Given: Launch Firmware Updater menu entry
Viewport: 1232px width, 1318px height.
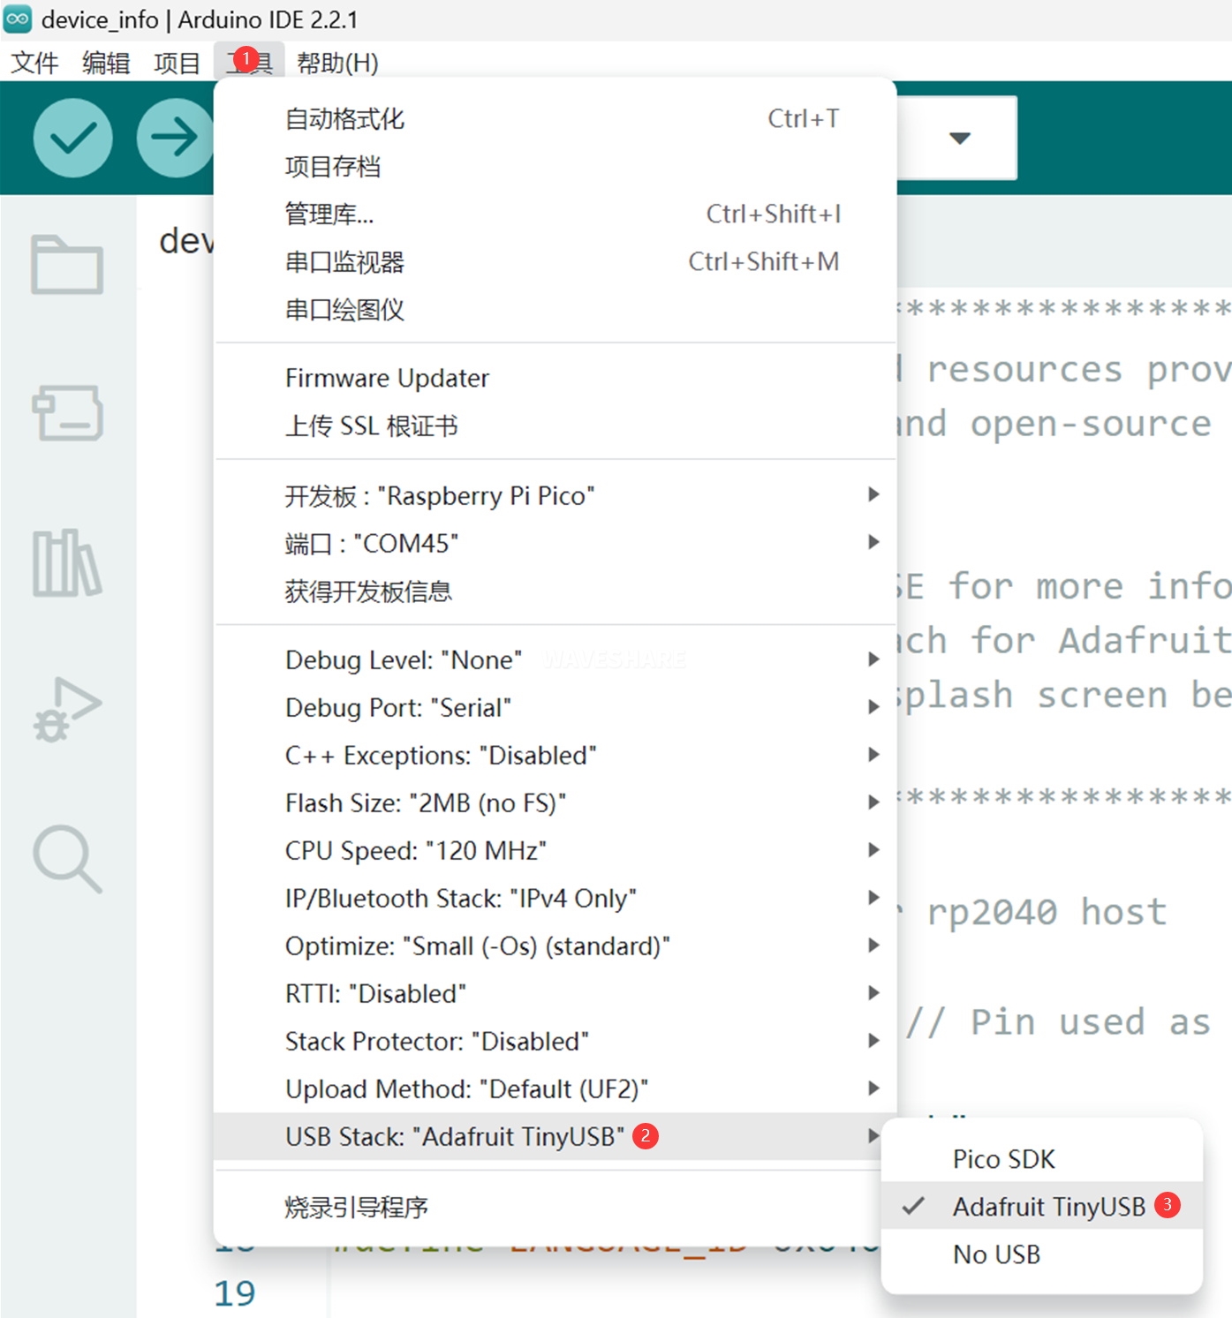Looking at the screenshot, I should tap(556, 379).
